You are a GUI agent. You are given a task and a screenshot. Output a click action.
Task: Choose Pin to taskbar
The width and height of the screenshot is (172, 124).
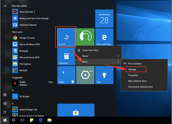tap(144, 64)
